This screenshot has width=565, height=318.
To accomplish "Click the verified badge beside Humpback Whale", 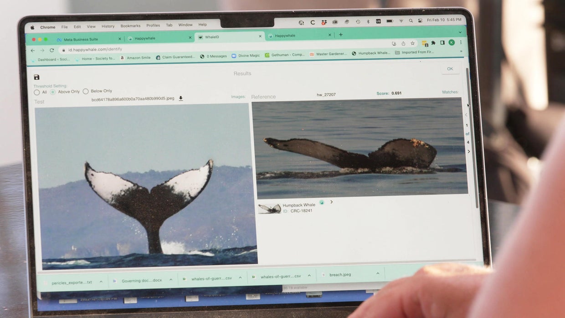I will click(322, 202).
